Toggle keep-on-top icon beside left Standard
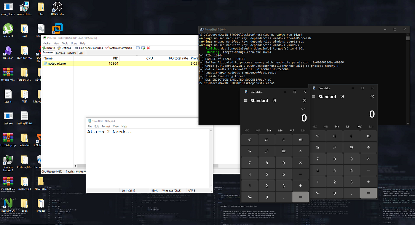 click(274, 100)
